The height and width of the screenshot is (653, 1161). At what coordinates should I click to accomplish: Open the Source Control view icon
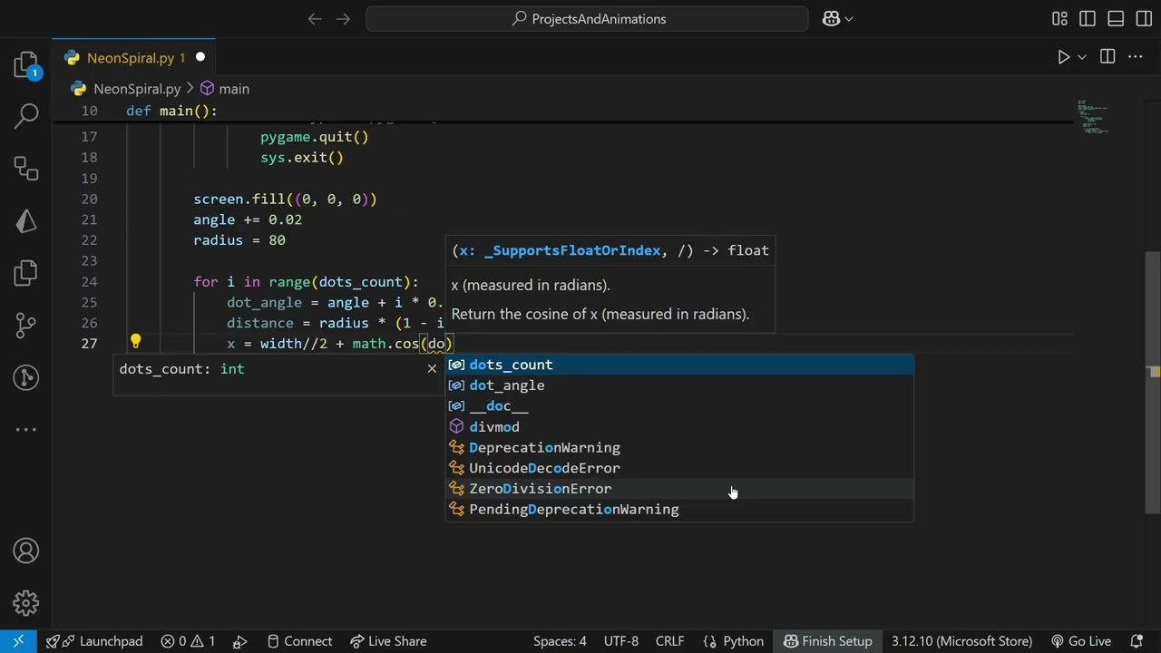click(x=26, y=325)
